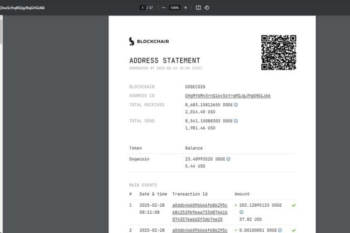Click the Blockchair logo
350x233 pixels.
click(149, 41)
